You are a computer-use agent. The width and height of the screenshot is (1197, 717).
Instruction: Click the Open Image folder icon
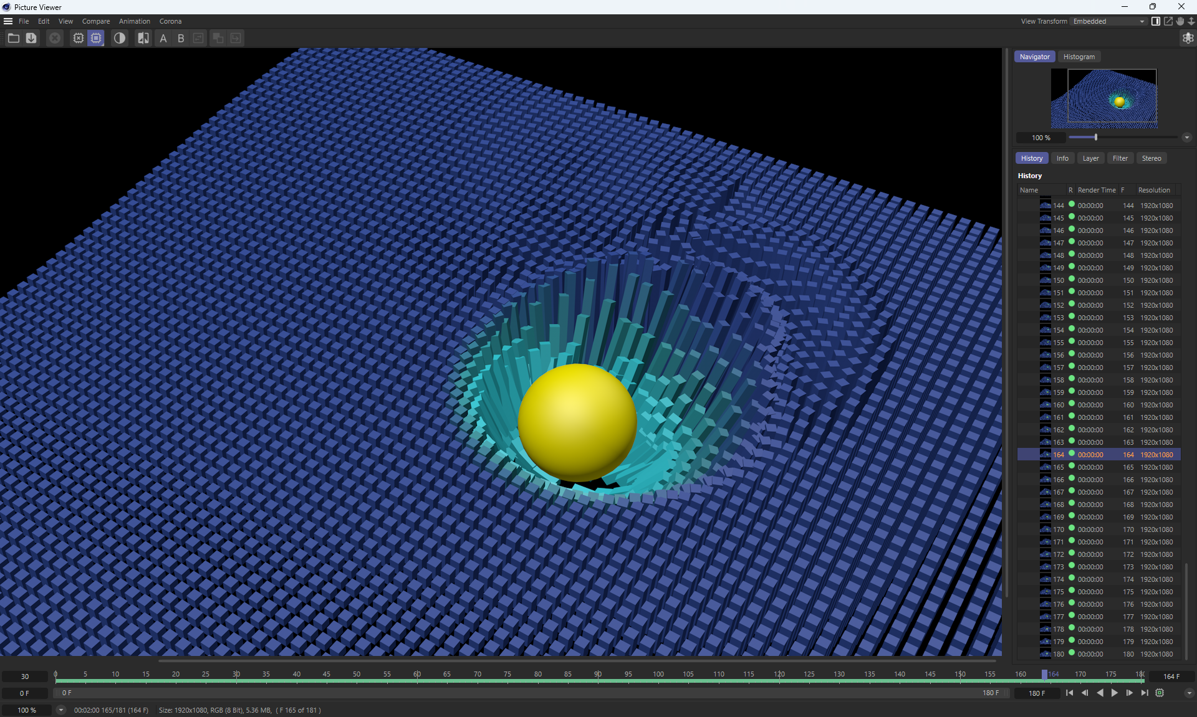click(13, 39)
